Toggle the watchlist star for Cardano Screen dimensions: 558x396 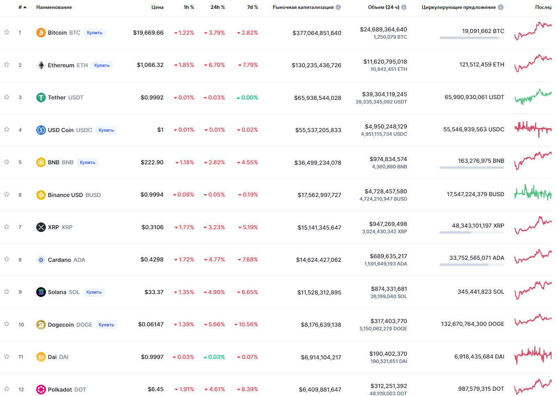7,259
